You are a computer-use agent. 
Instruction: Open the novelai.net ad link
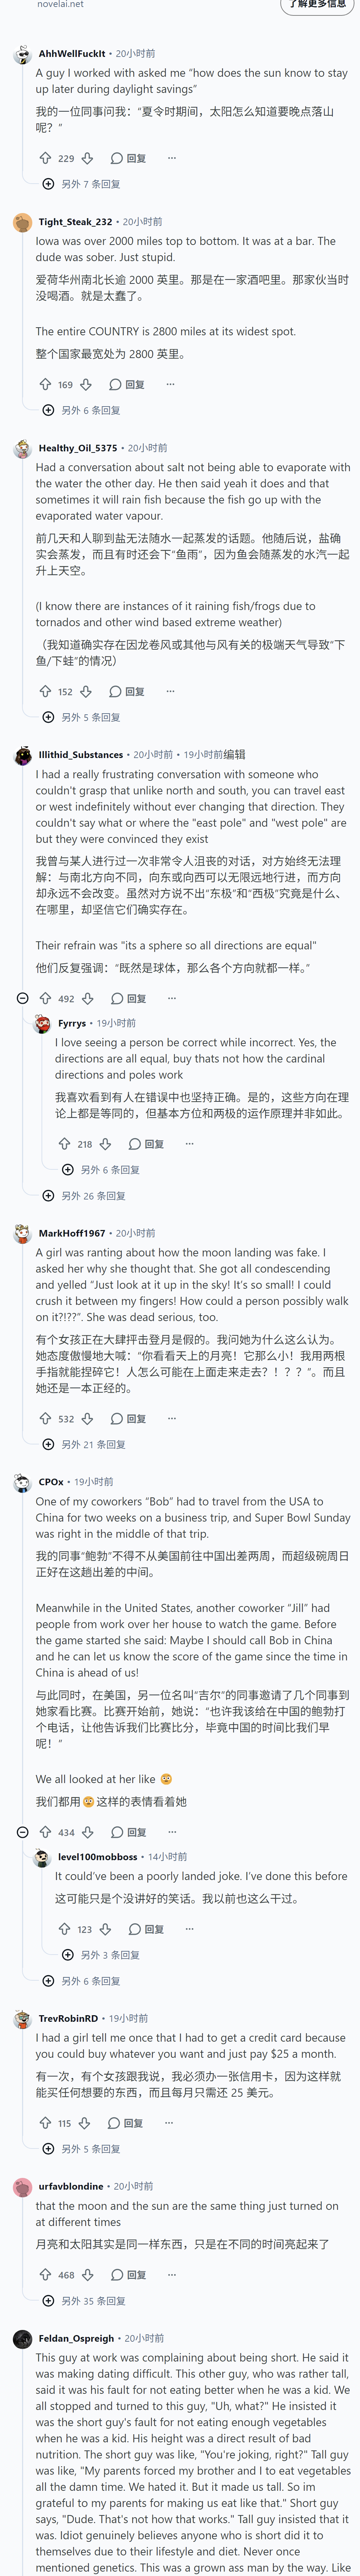tap(60, 4)
